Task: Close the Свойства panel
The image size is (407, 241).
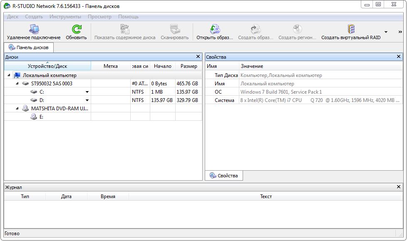Action: pos(399,57)
